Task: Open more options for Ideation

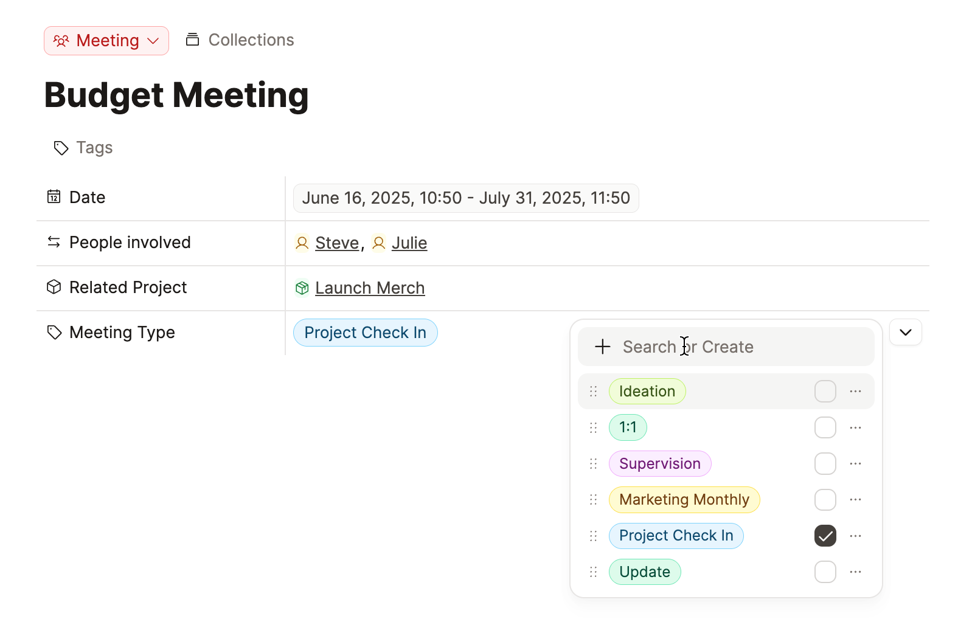Action: pyautogui.click(x=855, y=392)
